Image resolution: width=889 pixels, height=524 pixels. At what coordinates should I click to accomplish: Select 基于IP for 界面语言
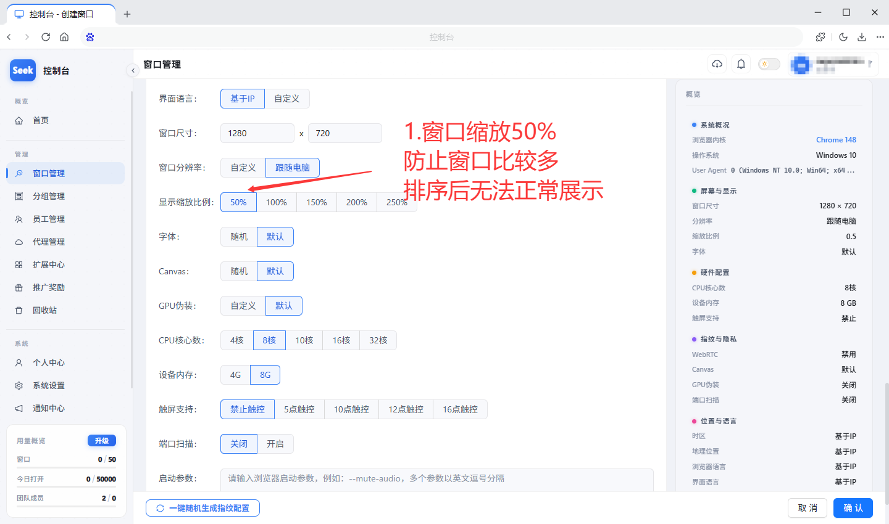[x=243, y=99]
